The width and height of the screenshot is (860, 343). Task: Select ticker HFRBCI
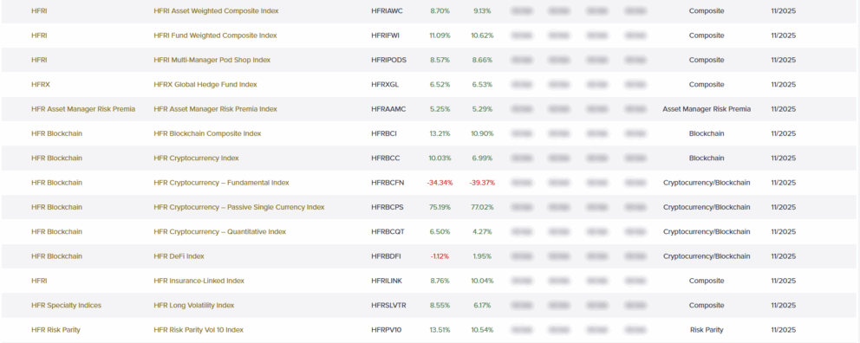pos(384,133)
